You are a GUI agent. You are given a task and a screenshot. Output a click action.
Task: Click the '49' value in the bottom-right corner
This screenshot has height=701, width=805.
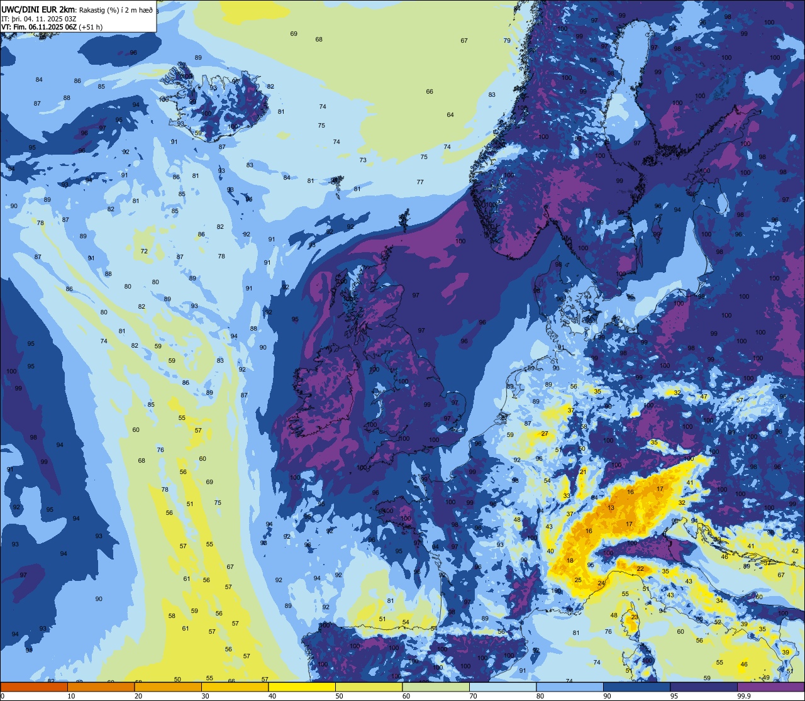(x=765, y=677)
